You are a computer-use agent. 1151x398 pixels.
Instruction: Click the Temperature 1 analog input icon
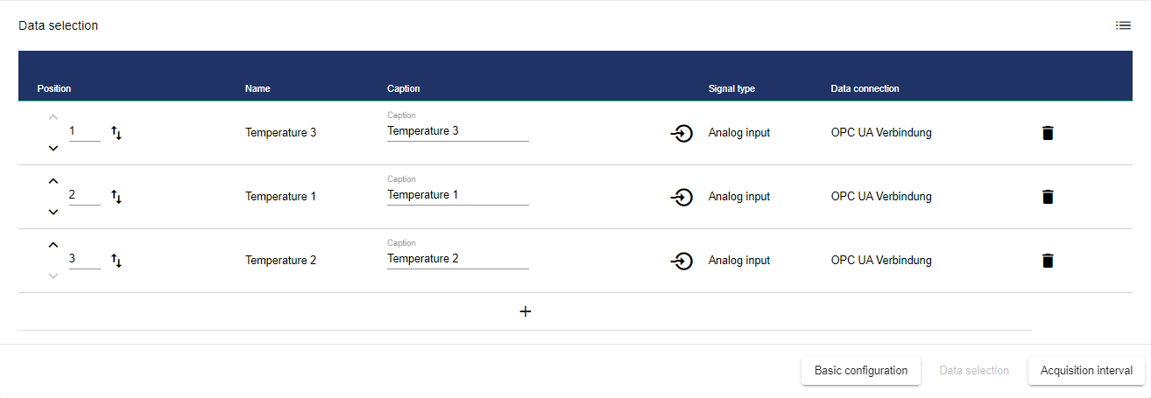tap(681, 198)
